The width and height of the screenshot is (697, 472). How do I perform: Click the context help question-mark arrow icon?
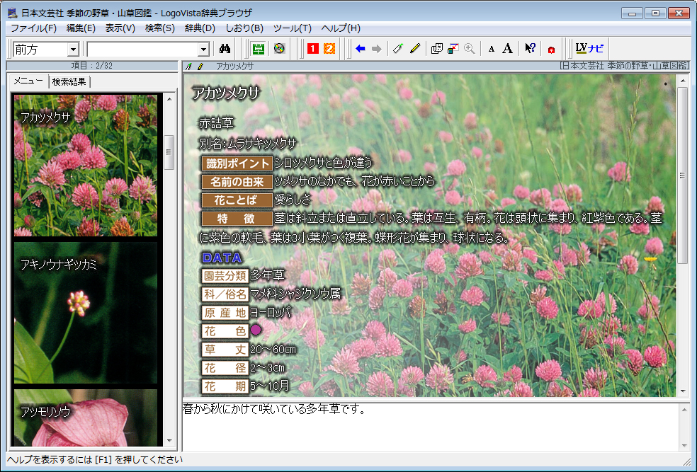(x=530, y=49)
